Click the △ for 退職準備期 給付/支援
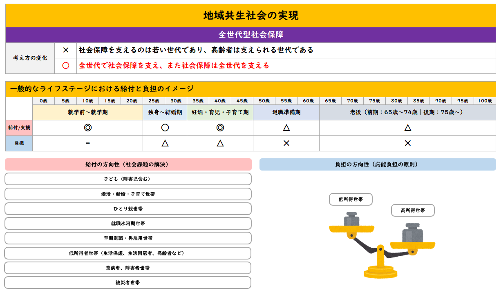The height and width of the screenshot is (295, 501). pos(286,127)
